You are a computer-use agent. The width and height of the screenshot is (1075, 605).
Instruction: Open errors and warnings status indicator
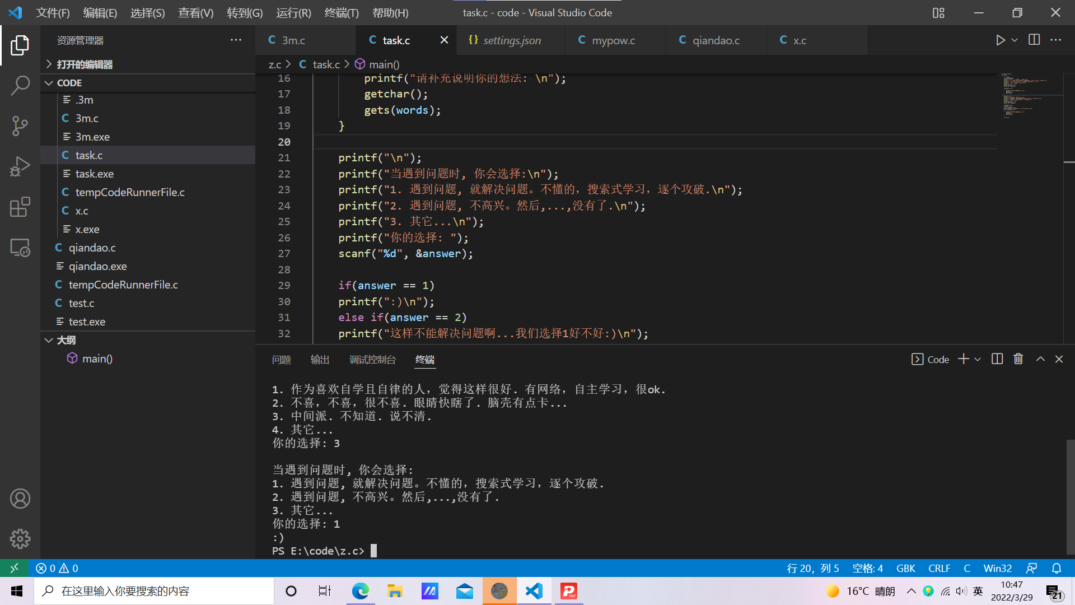(57, 568)
